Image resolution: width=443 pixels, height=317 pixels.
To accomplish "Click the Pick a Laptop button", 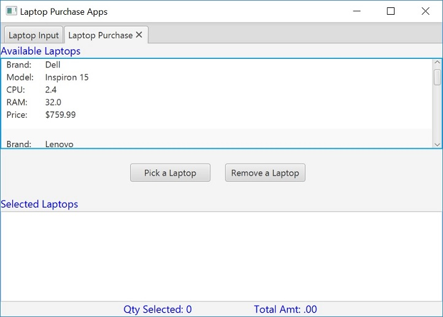I will (x=170, y=173).
